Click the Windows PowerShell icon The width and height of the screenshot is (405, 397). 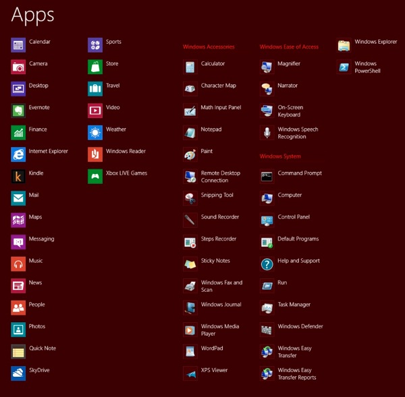click(x=344, y=67)
